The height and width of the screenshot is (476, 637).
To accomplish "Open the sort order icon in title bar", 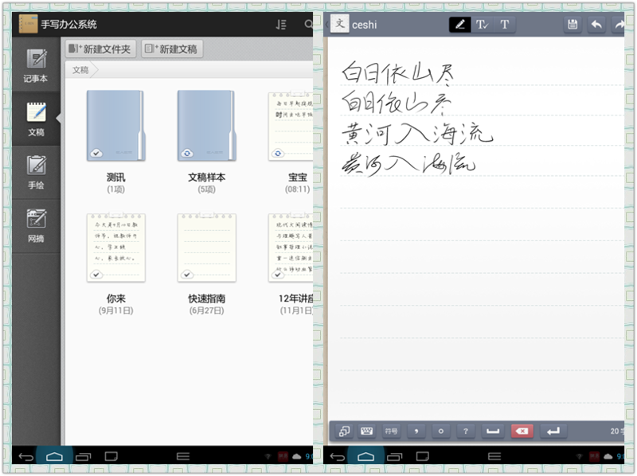I will (281, 25).
